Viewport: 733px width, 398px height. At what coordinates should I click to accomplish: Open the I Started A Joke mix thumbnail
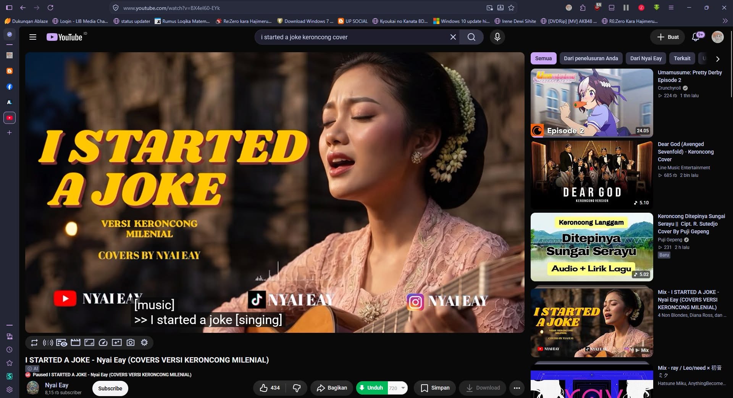click(x=592, y=323)
